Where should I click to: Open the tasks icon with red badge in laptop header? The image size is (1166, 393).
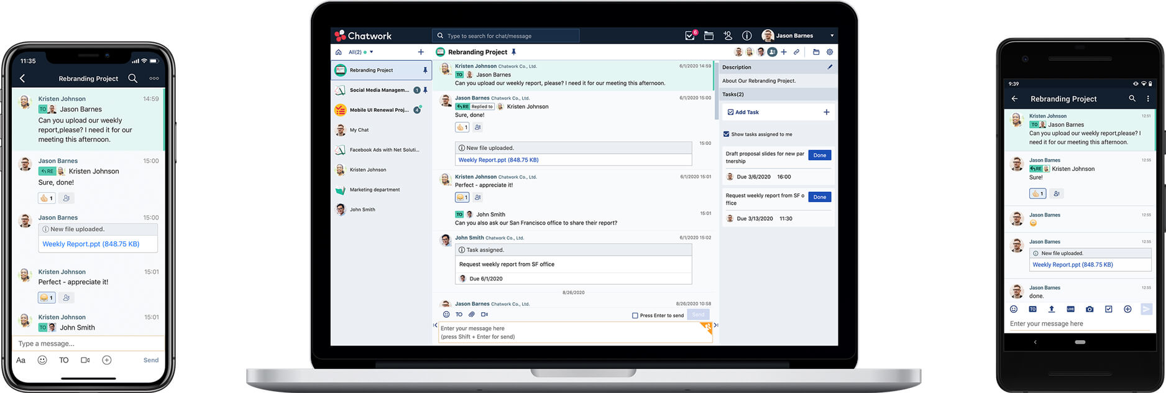690,35
